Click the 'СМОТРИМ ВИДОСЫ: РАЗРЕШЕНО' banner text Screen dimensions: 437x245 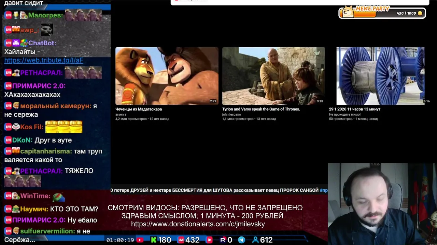205,208
